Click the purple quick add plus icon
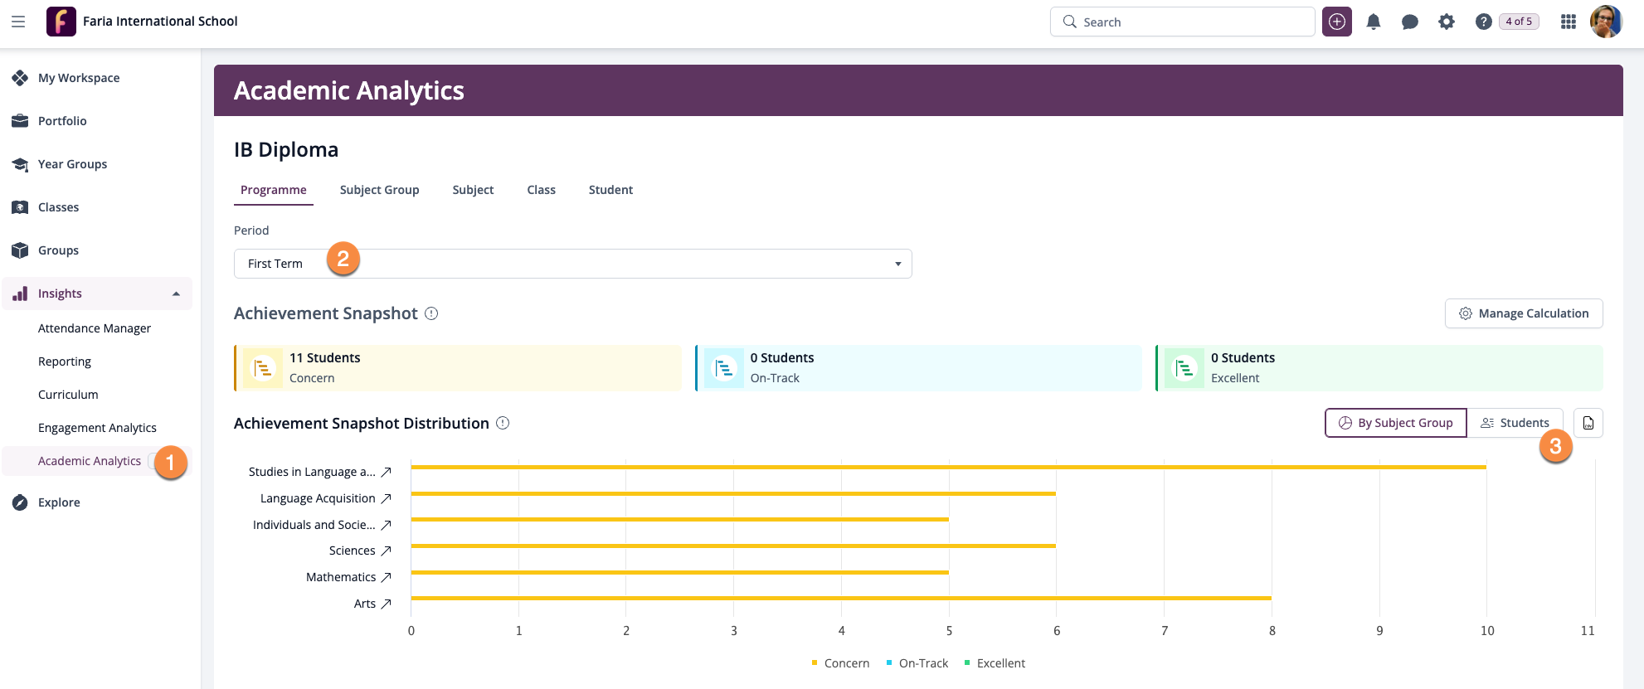Viewport: 1644px width, 689px height. [x=1337, y=22]
